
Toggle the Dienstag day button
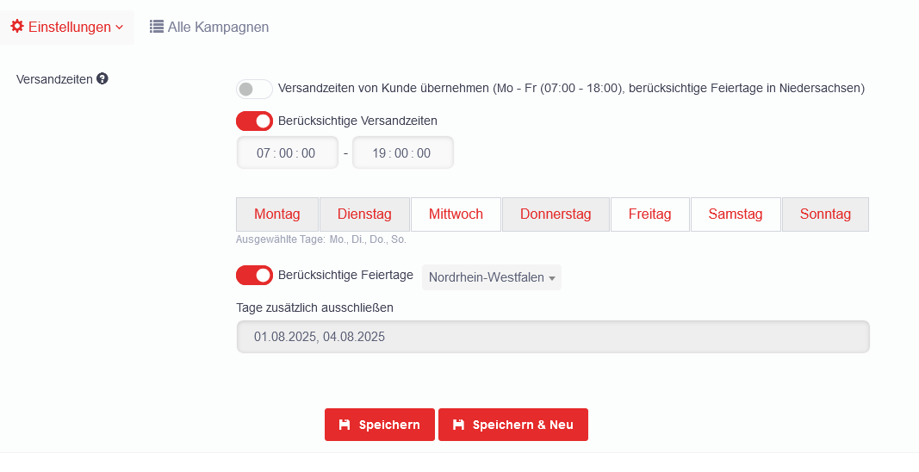(x=364, y=214)
